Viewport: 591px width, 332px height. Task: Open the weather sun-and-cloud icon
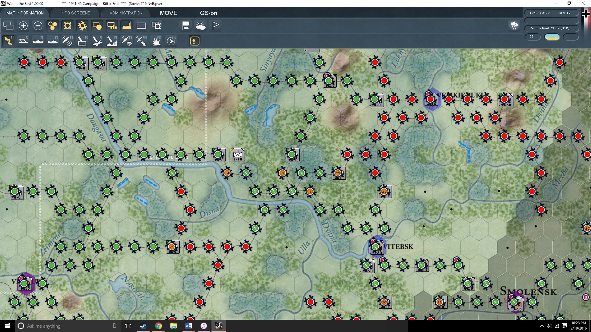201,26
